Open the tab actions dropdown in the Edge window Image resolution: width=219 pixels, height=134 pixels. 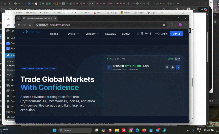(x=10, y=4)
